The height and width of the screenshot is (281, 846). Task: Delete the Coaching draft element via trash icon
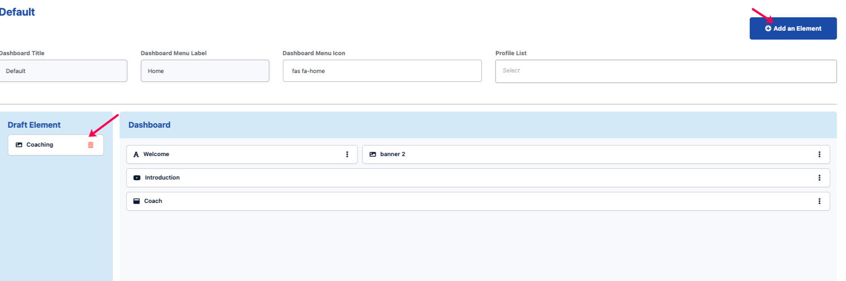[91, 145]
